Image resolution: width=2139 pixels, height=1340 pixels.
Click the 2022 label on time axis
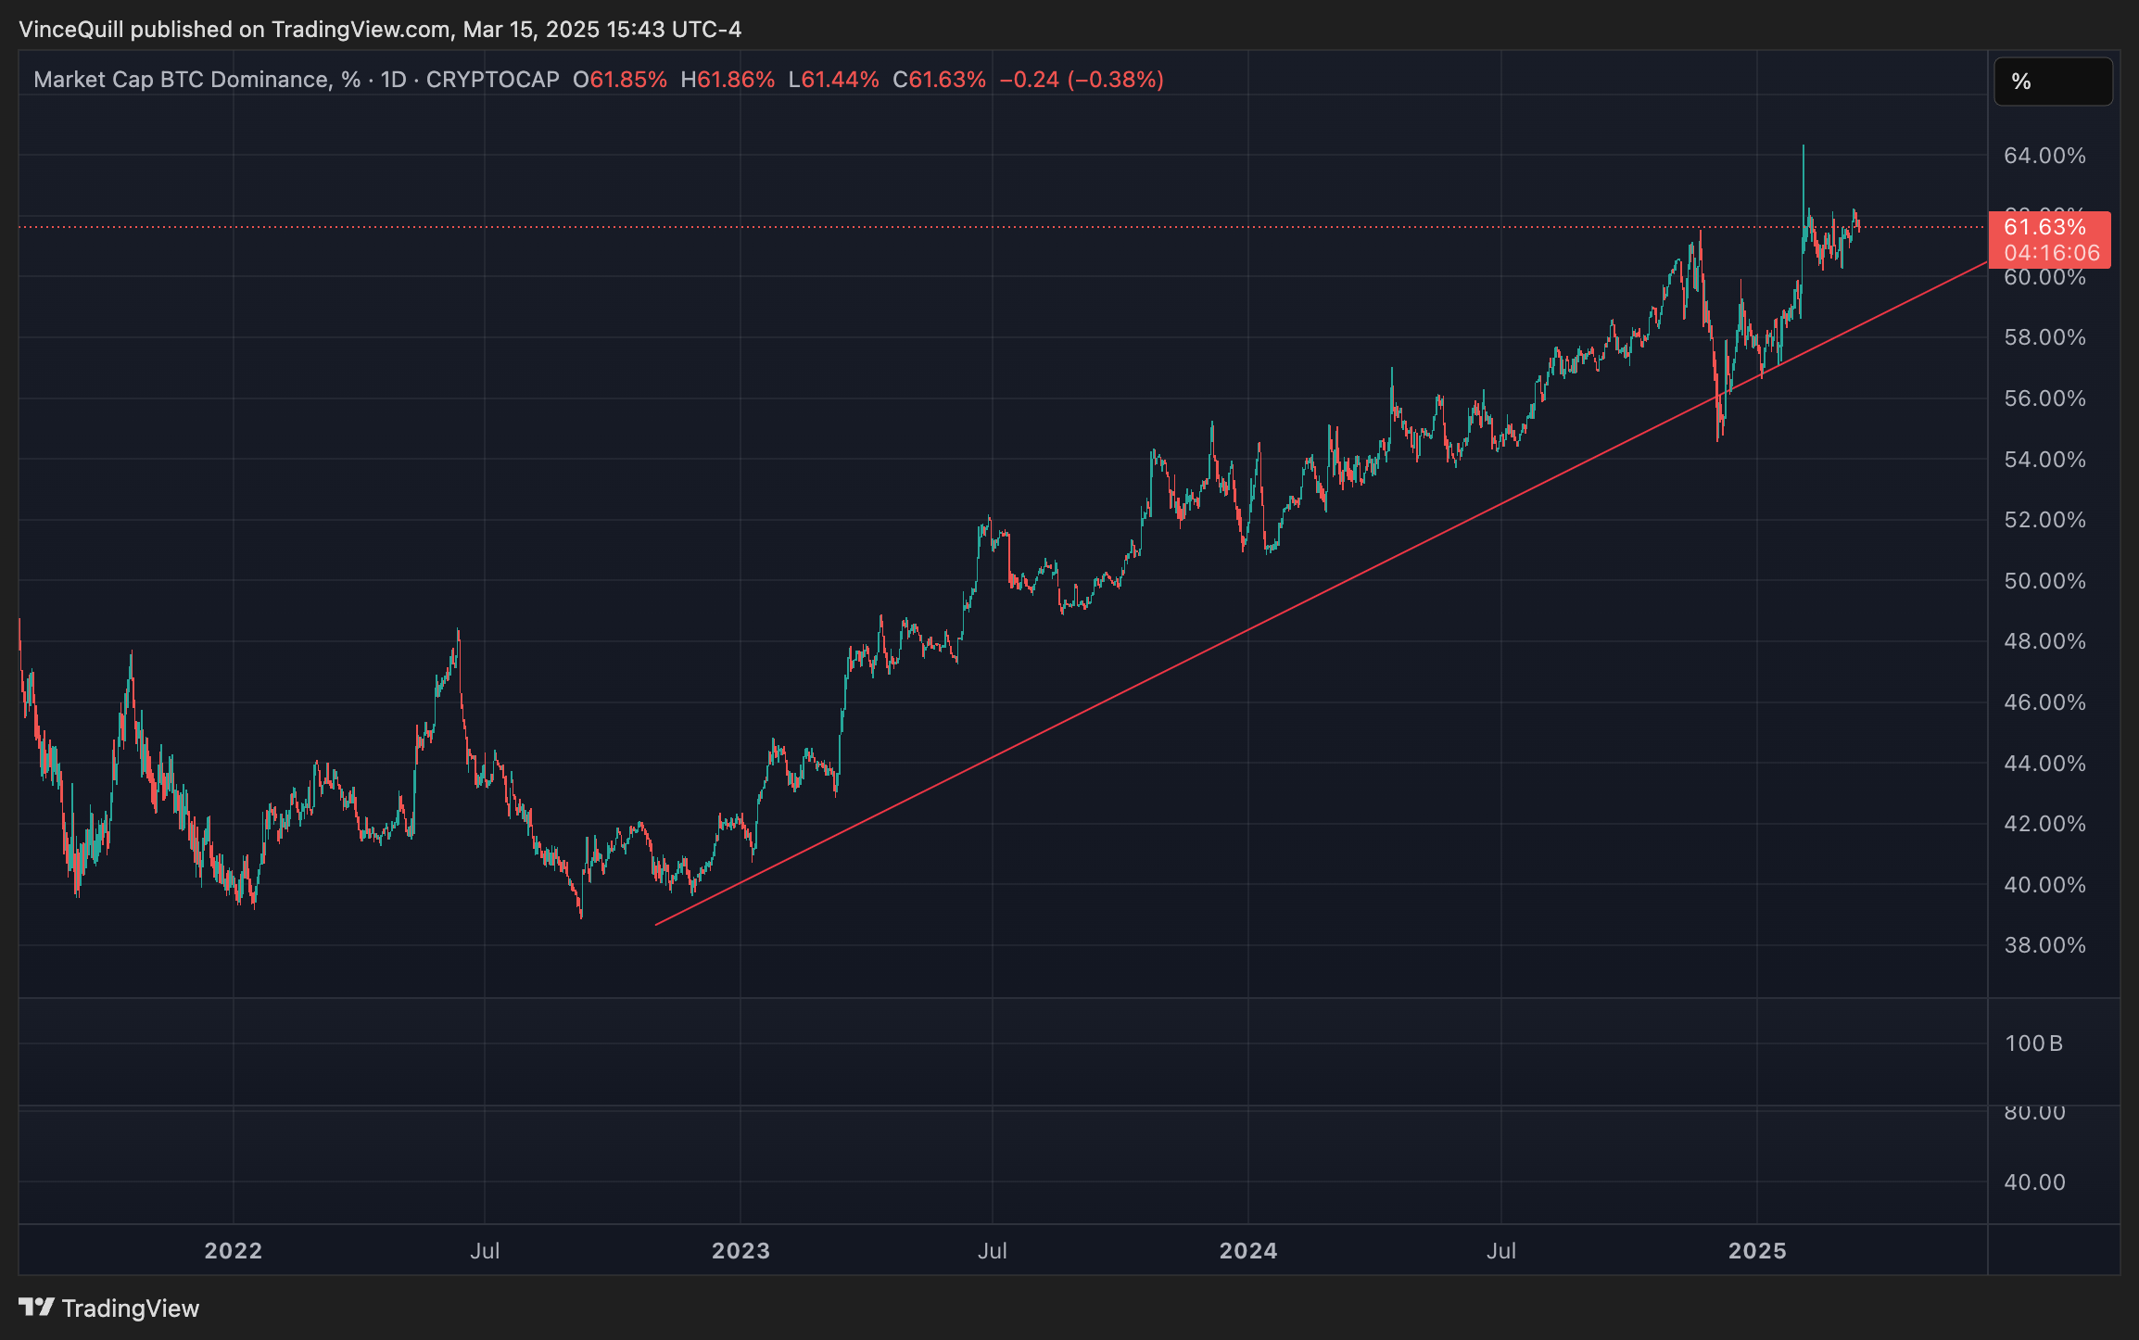234,1250
